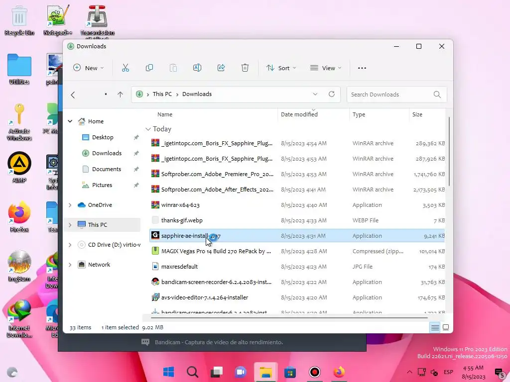Open the New dropdown menu
This screenshot has width=510, height=382.
pos(89,68)
